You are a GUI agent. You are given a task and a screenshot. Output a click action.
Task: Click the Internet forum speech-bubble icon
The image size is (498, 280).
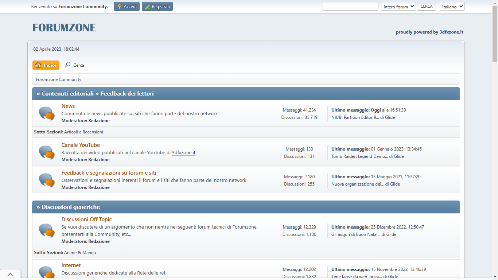point(47,273)
